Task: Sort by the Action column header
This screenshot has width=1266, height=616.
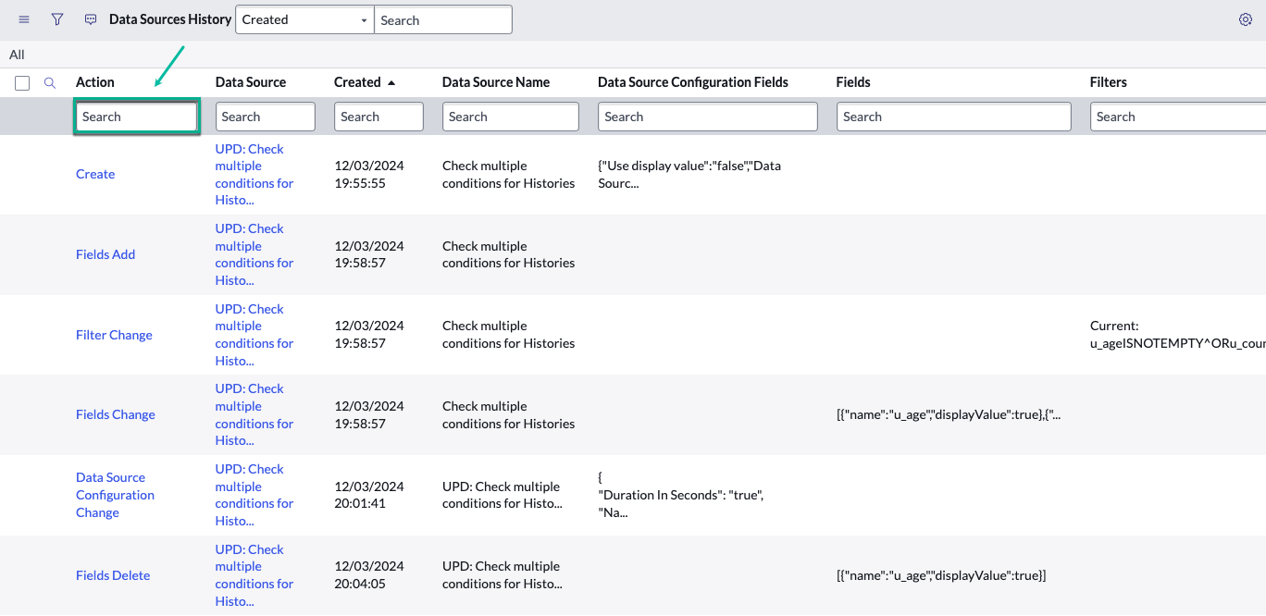Action: (95, 82)
